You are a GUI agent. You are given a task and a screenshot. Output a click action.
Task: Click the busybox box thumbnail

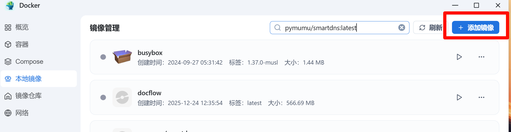click(x=122, y=57)
